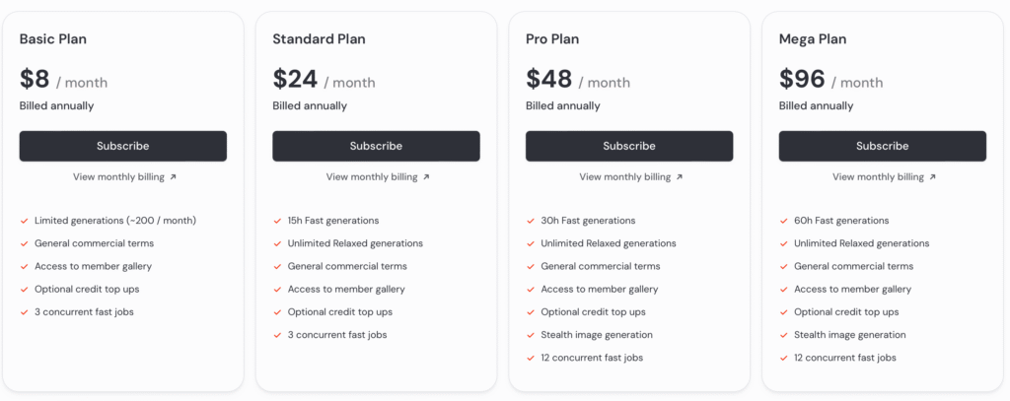Image resolution: width=1010 pixels, height=401 pixels.
Task: Click the $96 per month price
Action: (x=830, y=80)
